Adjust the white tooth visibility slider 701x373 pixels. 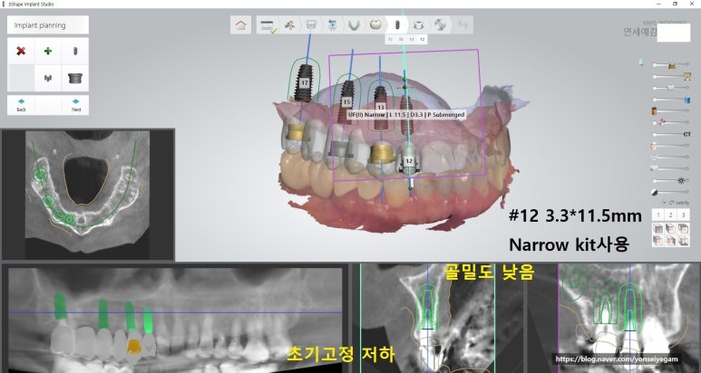tap(671, 88)
